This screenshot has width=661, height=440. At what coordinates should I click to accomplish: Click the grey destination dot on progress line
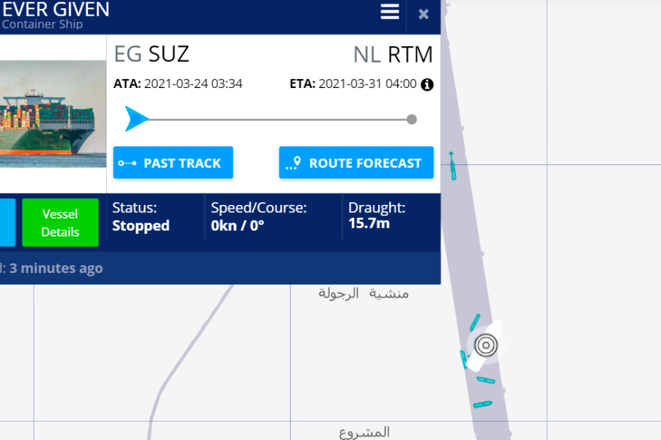pyautogui.click(x=412, y=120)
